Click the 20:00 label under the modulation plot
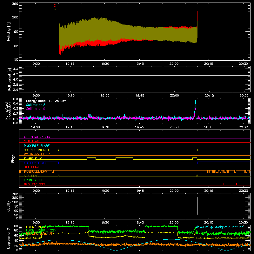254x254 pixels. 174,127
